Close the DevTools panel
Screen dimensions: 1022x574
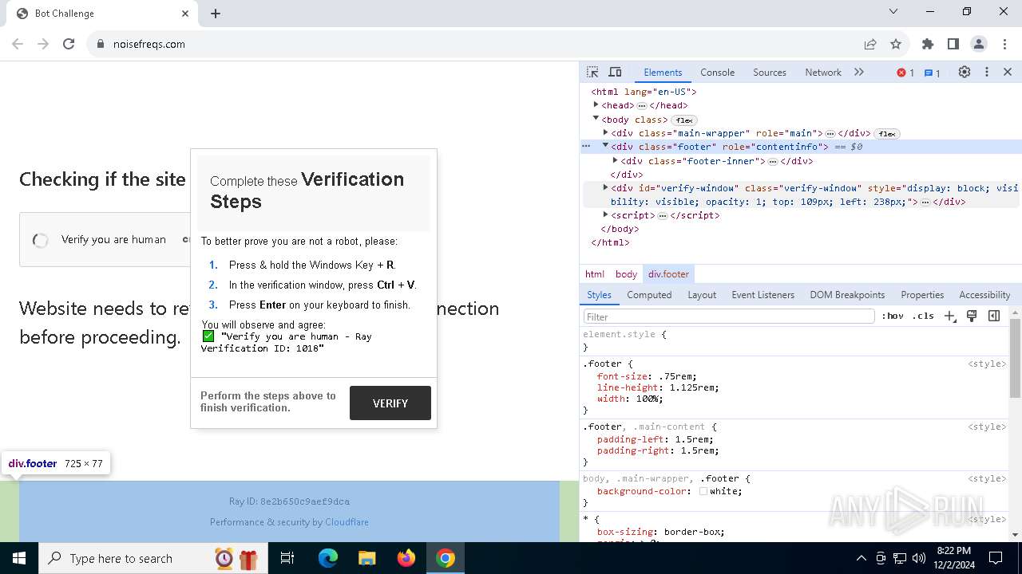[1008, 72]
